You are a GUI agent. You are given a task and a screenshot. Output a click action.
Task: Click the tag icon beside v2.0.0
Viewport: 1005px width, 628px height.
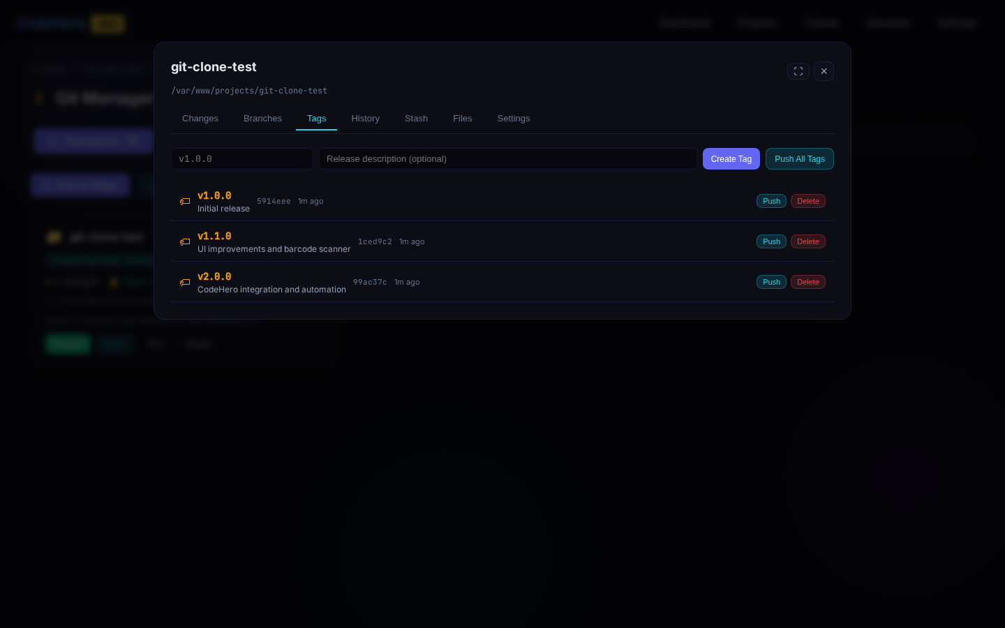coord(185,283)
